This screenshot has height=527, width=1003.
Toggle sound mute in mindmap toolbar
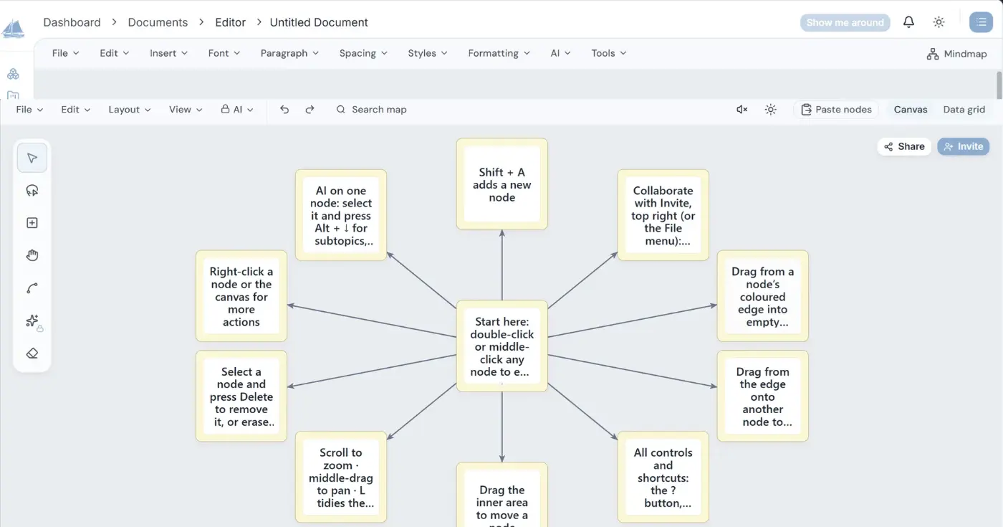[742, 110]
